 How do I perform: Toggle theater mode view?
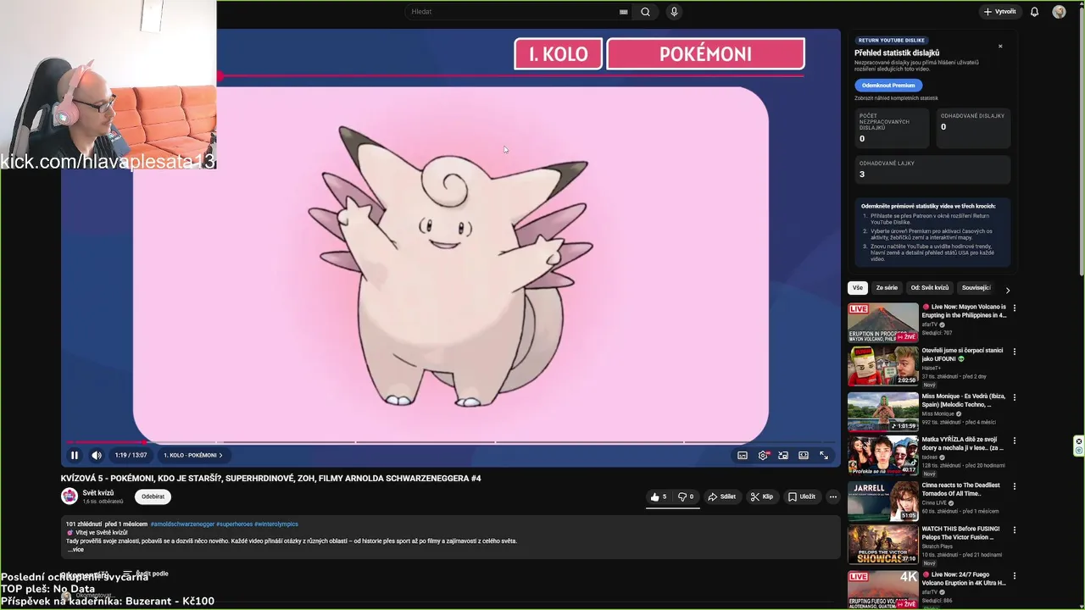tap(804, 455)
